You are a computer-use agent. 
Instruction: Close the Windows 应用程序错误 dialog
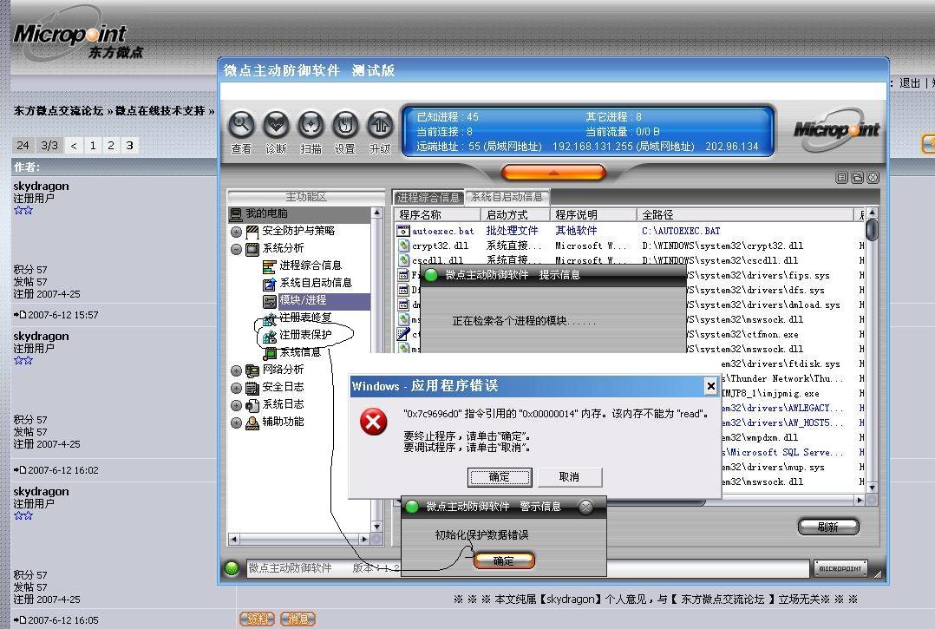710,386
